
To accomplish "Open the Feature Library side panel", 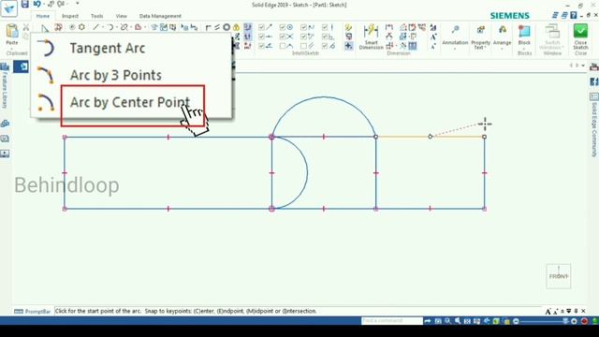I will [x=5, y=85].
